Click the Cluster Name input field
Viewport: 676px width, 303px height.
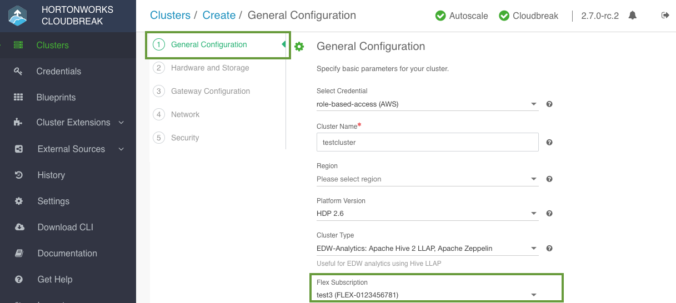pos(427,142)
